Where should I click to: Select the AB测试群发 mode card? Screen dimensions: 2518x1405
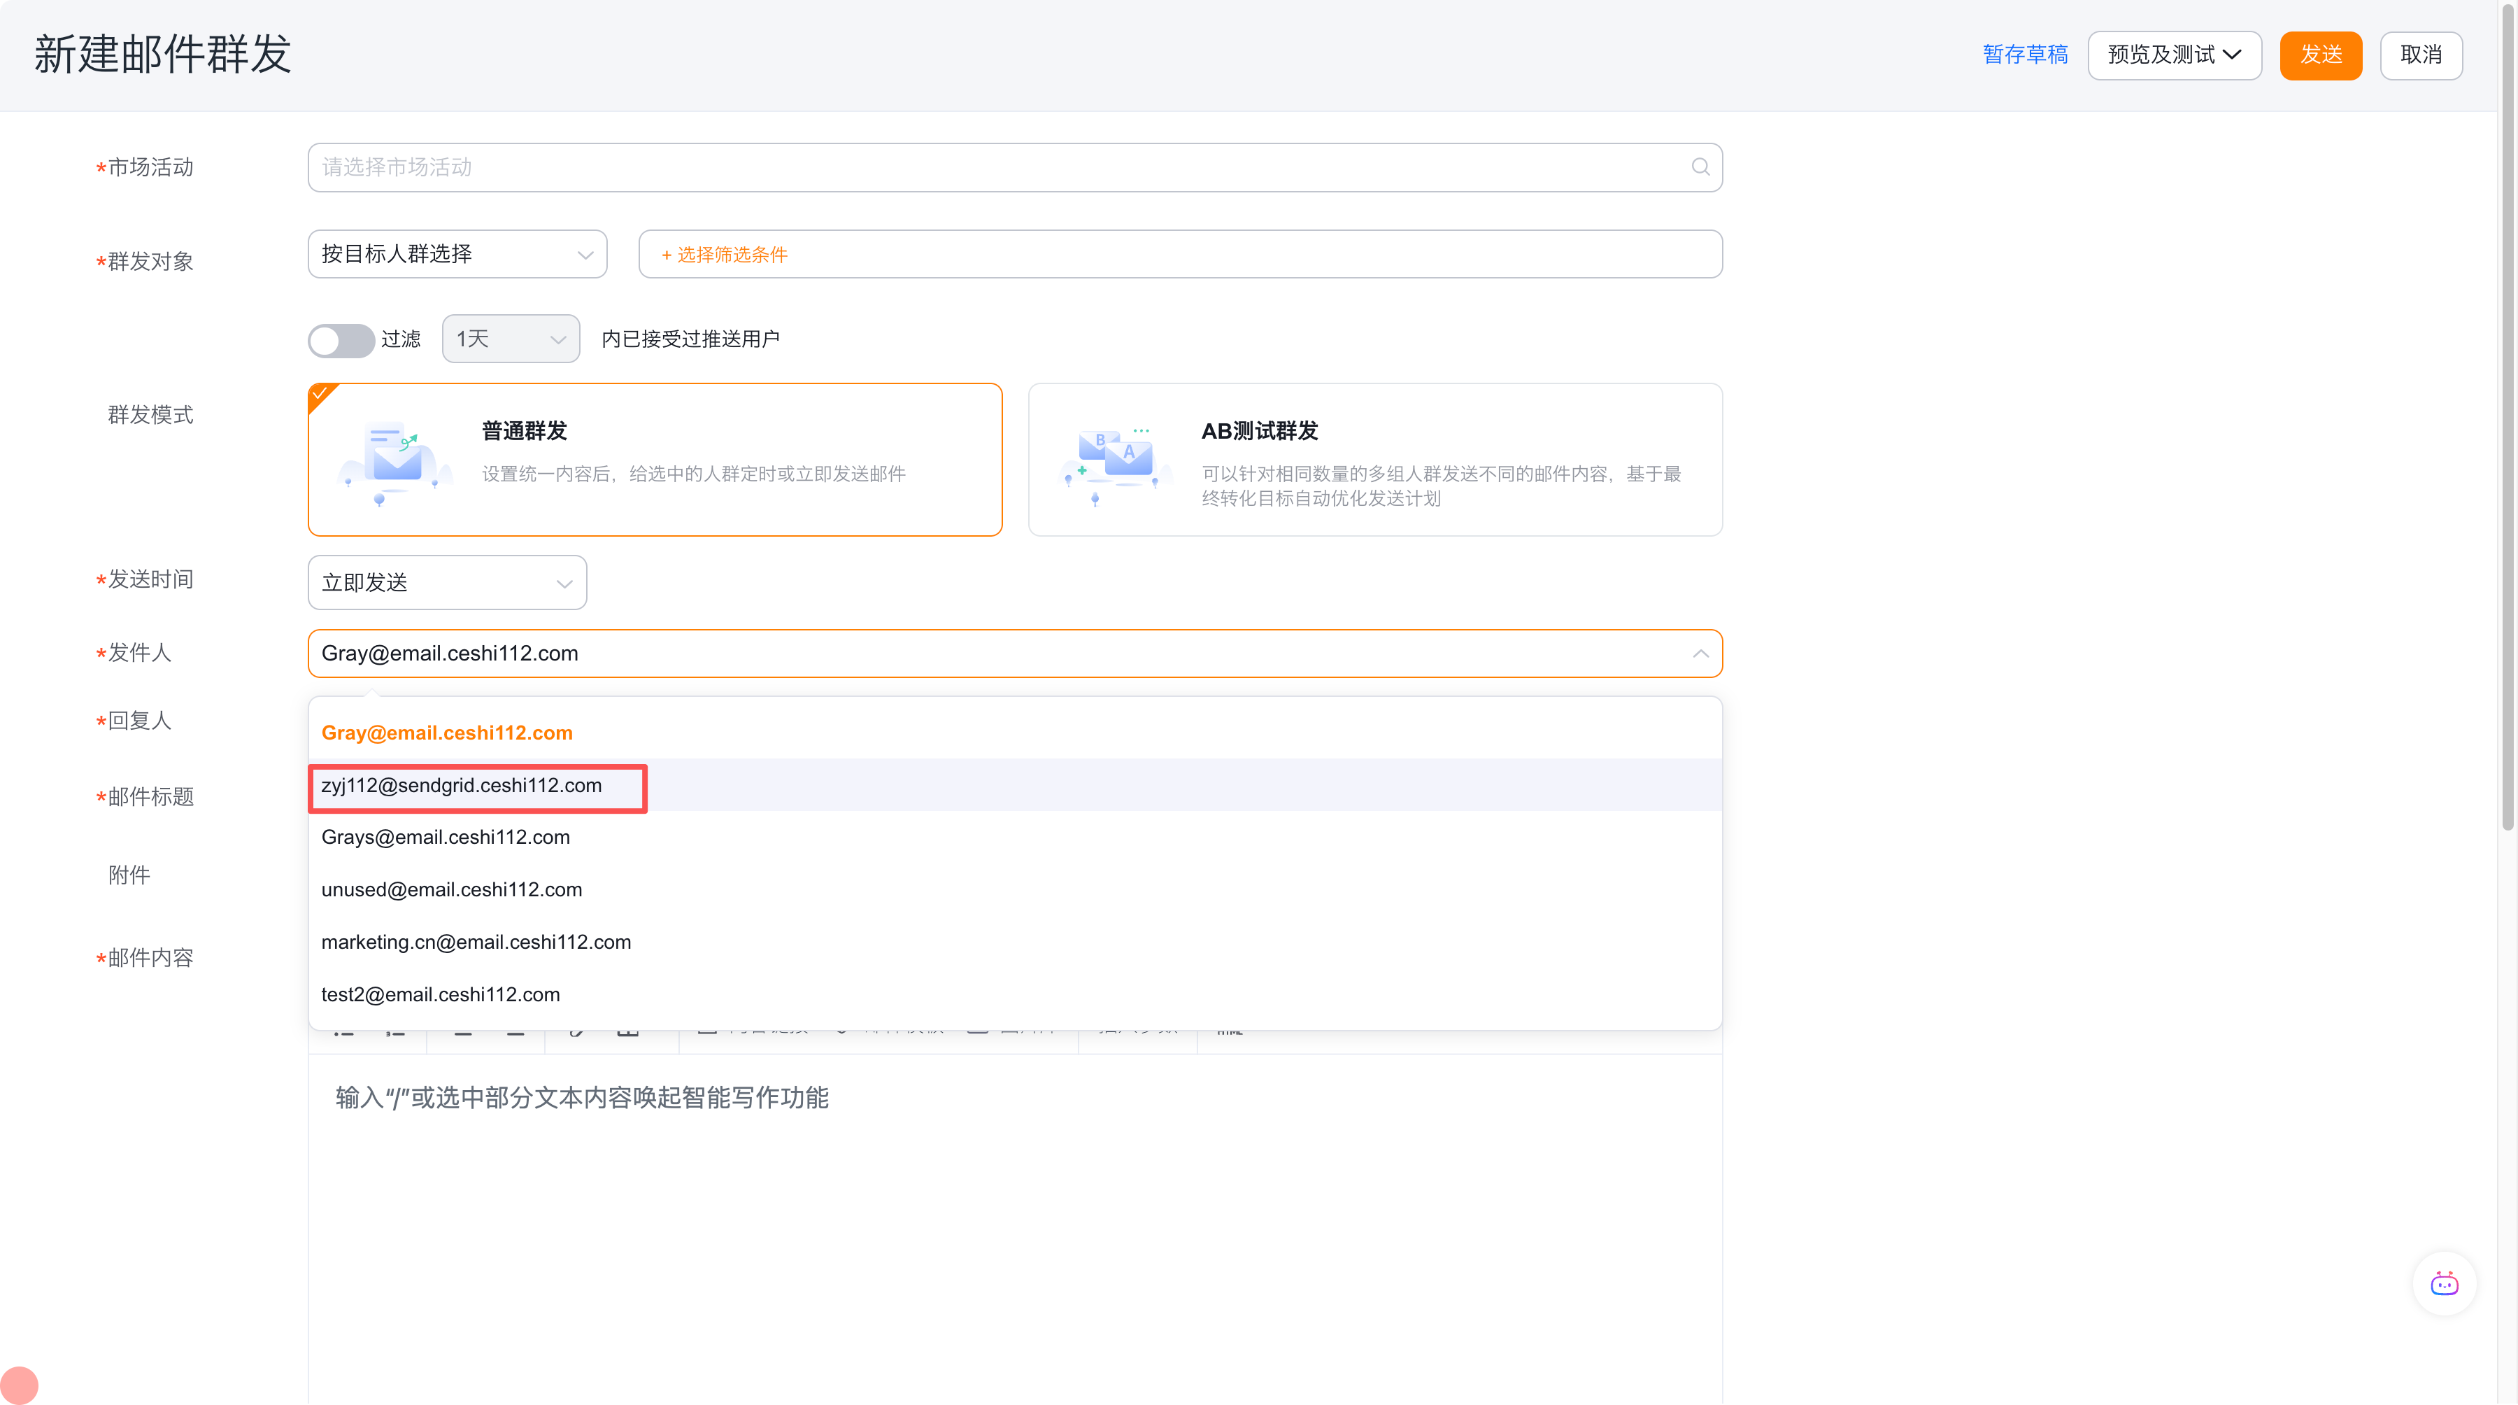pyautogui.click(x=1374, y=460)
